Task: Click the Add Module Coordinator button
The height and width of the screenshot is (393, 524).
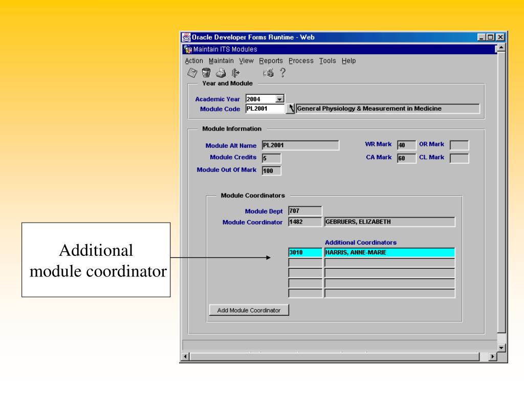Action: [x=249, y=310]
